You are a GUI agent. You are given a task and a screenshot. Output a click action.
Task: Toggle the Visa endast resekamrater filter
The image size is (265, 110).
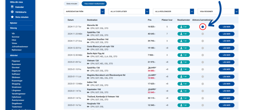tap(94, 4)
